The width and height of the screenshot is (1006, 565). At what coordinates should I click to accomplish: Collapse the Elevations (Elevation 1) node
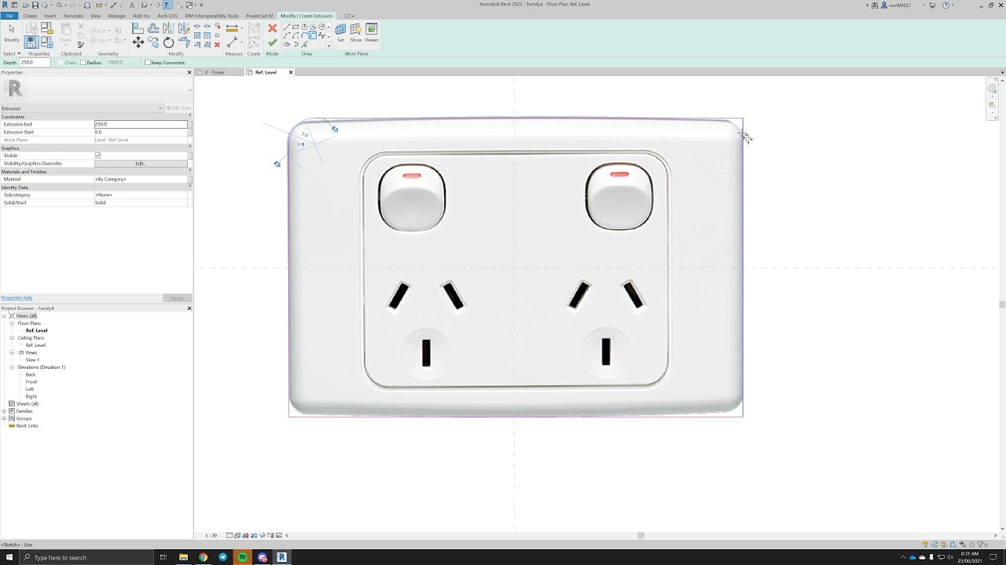point(12,367)
